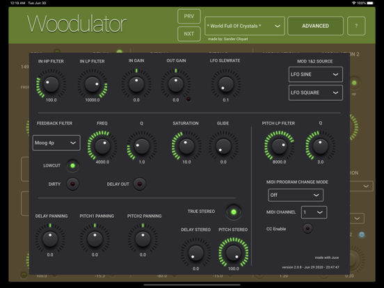Viewport: 384px width, 288px height.
Task: Toggle the LOWCUT switch
Action: (x=72, y=166)
